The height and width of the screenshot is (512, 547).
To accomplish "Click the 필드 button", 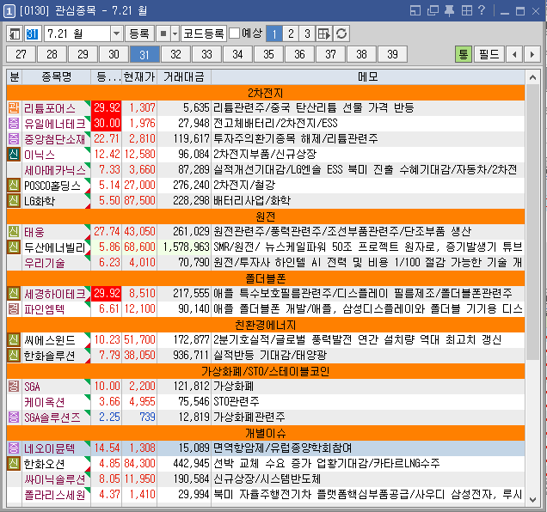I will click(x=489, y=54).
